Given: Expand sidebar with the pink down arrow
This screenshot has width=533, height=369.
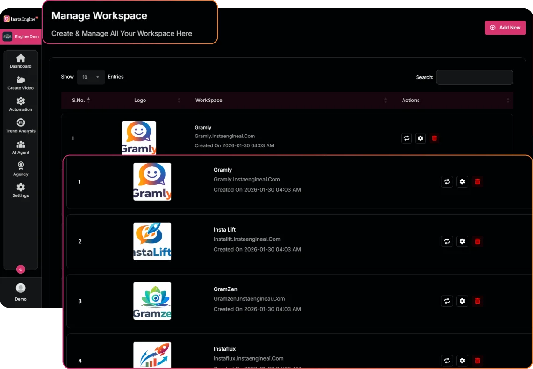Looking at the screenshot, I should pos(21,269).
